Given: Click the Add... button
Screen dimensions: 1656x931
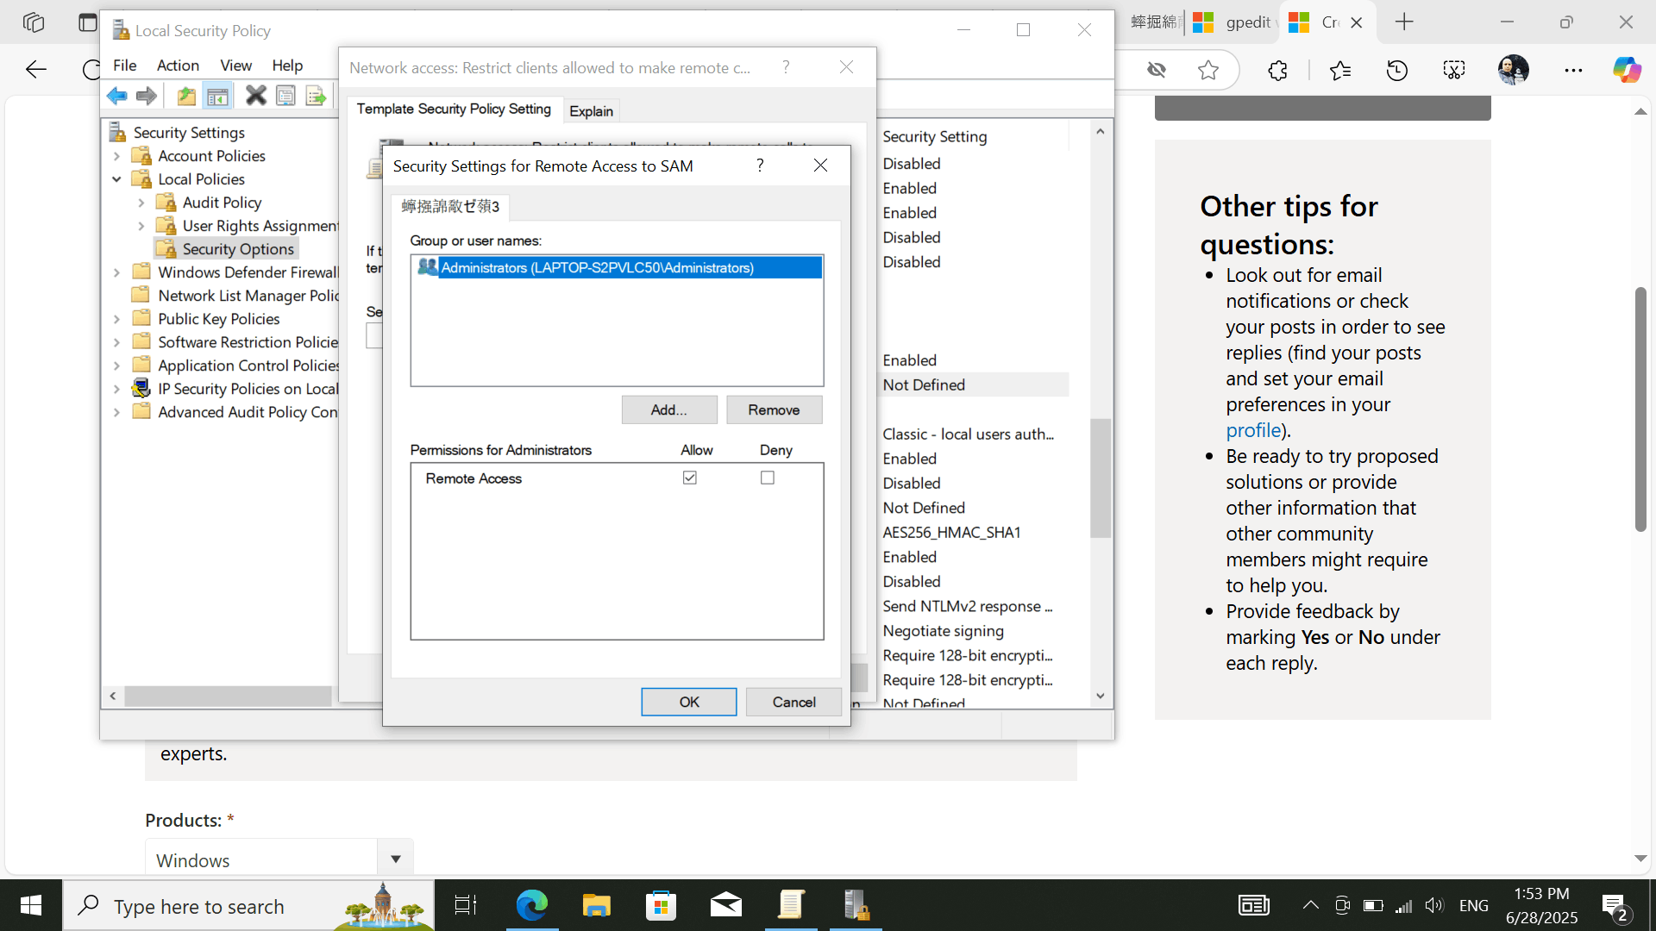Looking at the screenshot, I should point(669,410).
